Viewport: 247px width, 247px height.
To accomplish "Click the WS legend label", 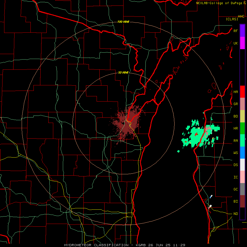I will click(235, 153).
